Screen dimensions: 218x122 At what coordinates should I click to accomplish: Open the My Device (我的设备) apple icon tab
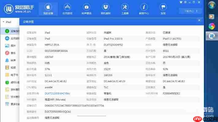(x=48, y=9)
